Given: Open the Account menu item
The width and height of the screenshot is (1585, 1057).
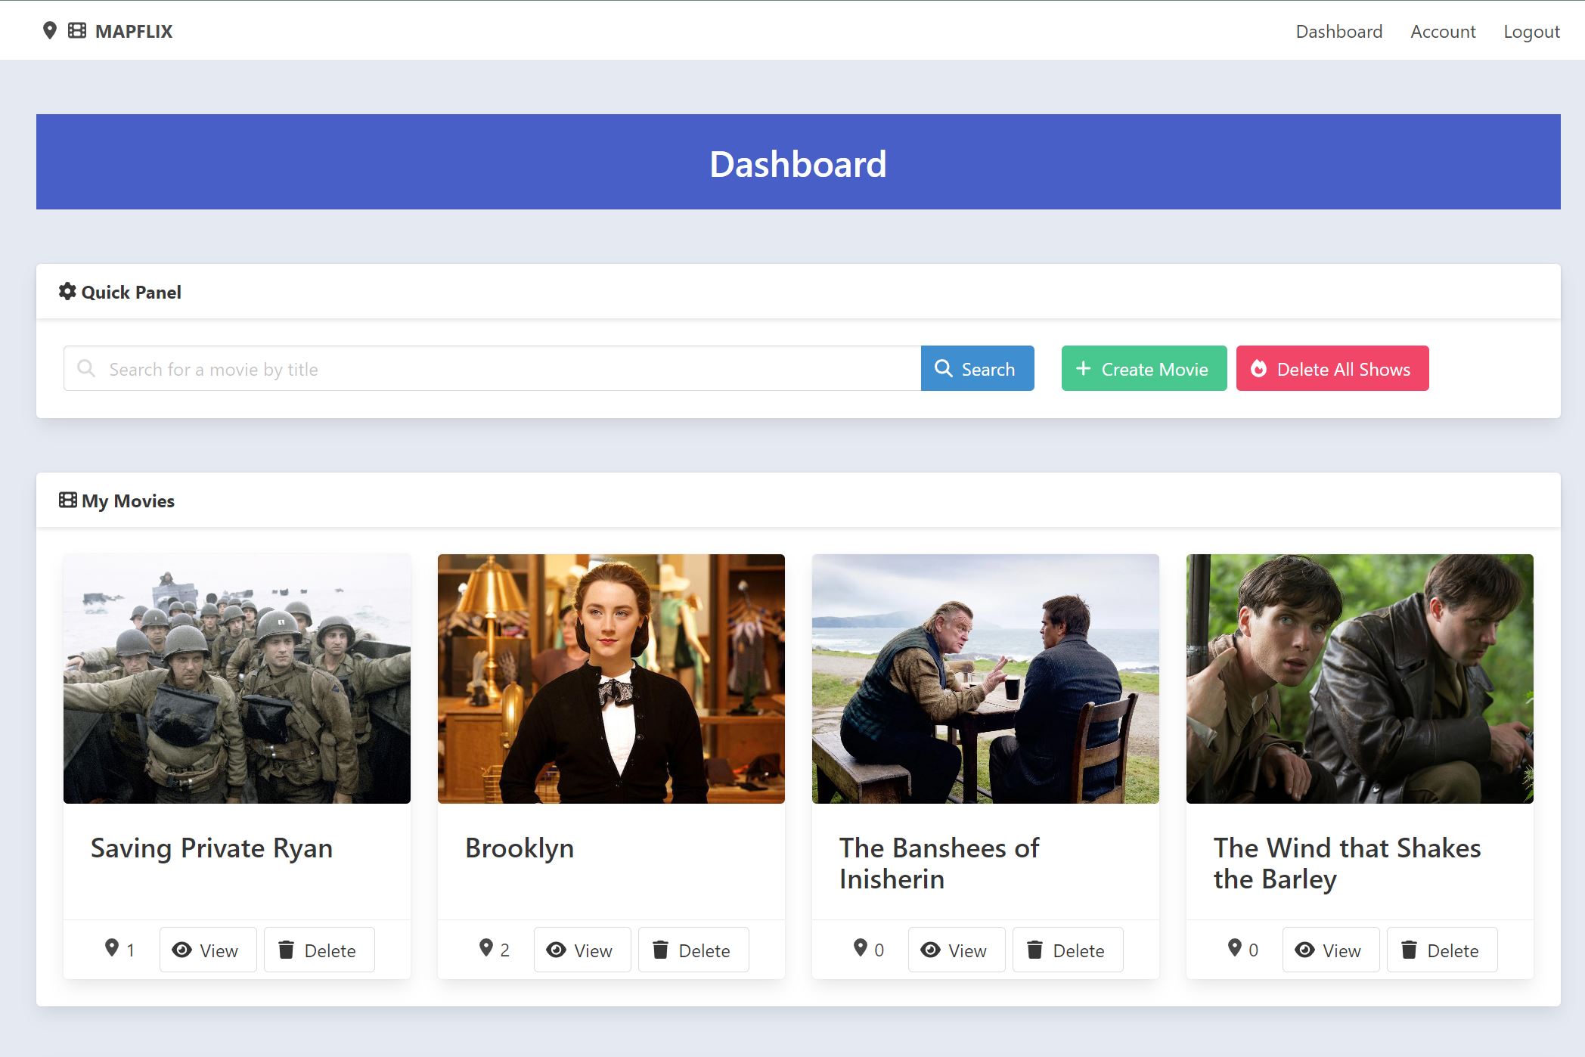Looking at the screenshot, I should coord(1443,31).
